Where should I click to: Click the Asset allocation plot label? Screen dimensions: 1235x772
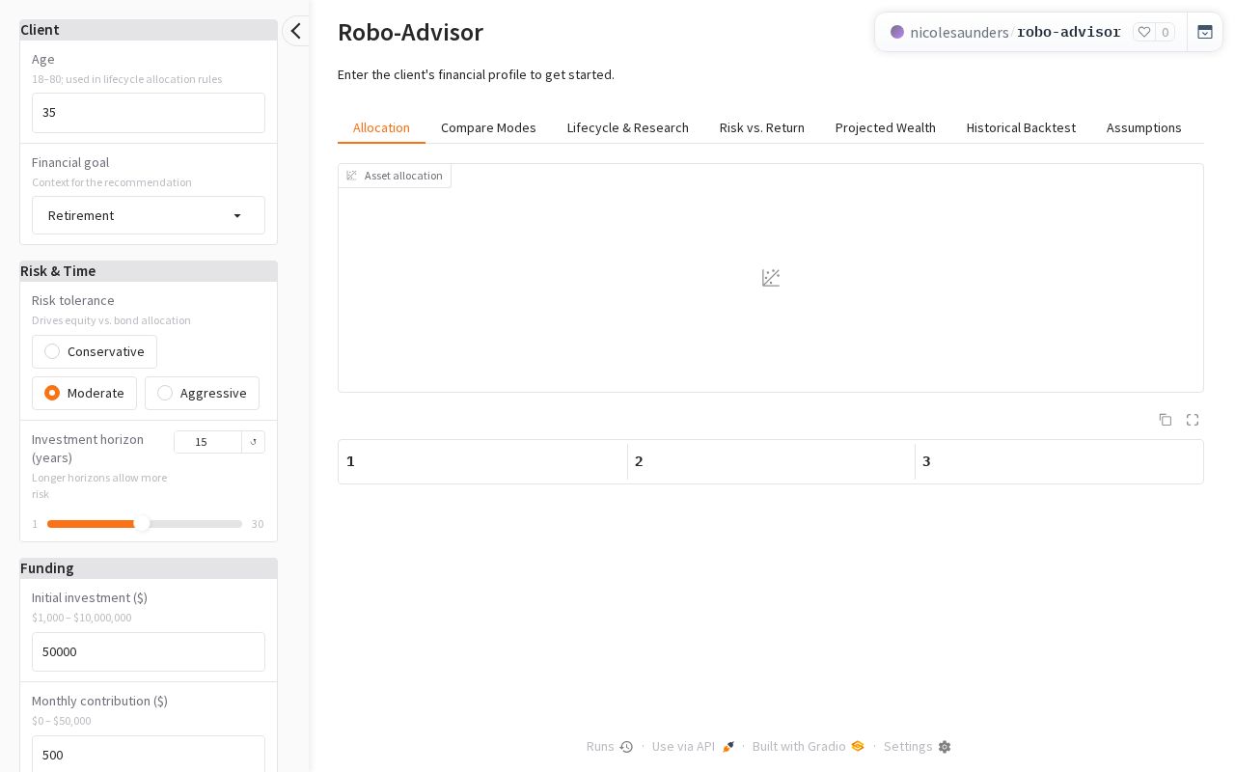395,176
